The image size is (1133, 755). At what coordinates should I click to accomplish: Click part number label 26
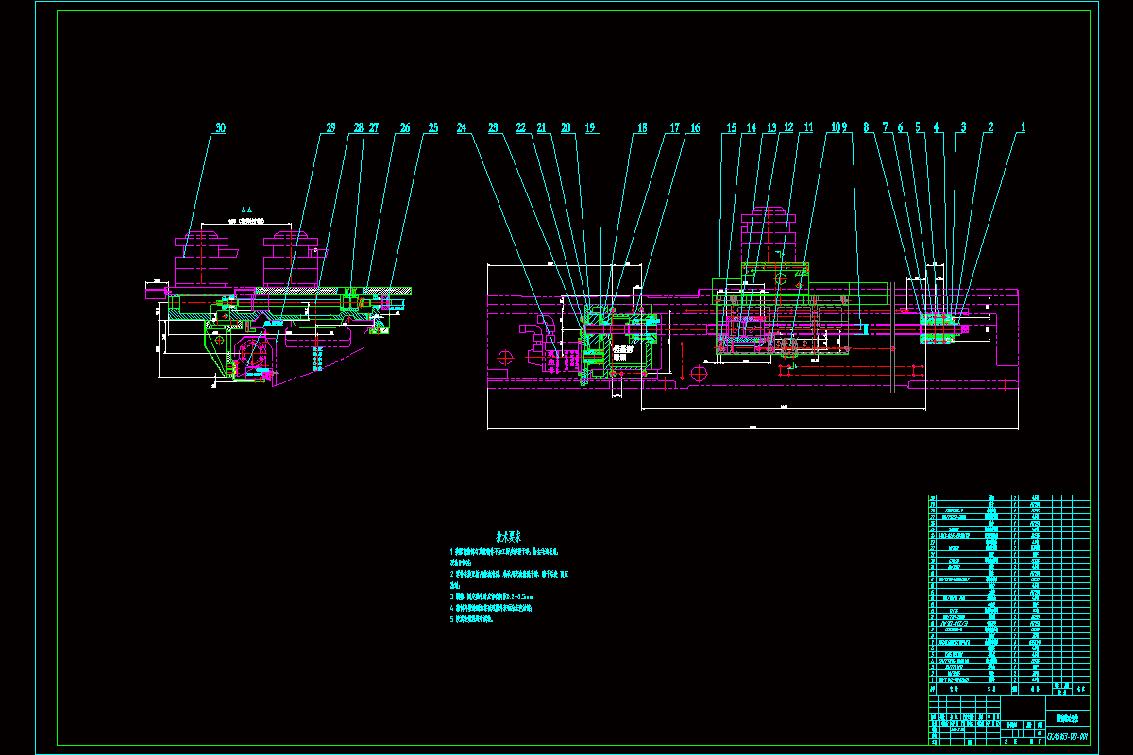pyautogui.click(x=405, y=126)
